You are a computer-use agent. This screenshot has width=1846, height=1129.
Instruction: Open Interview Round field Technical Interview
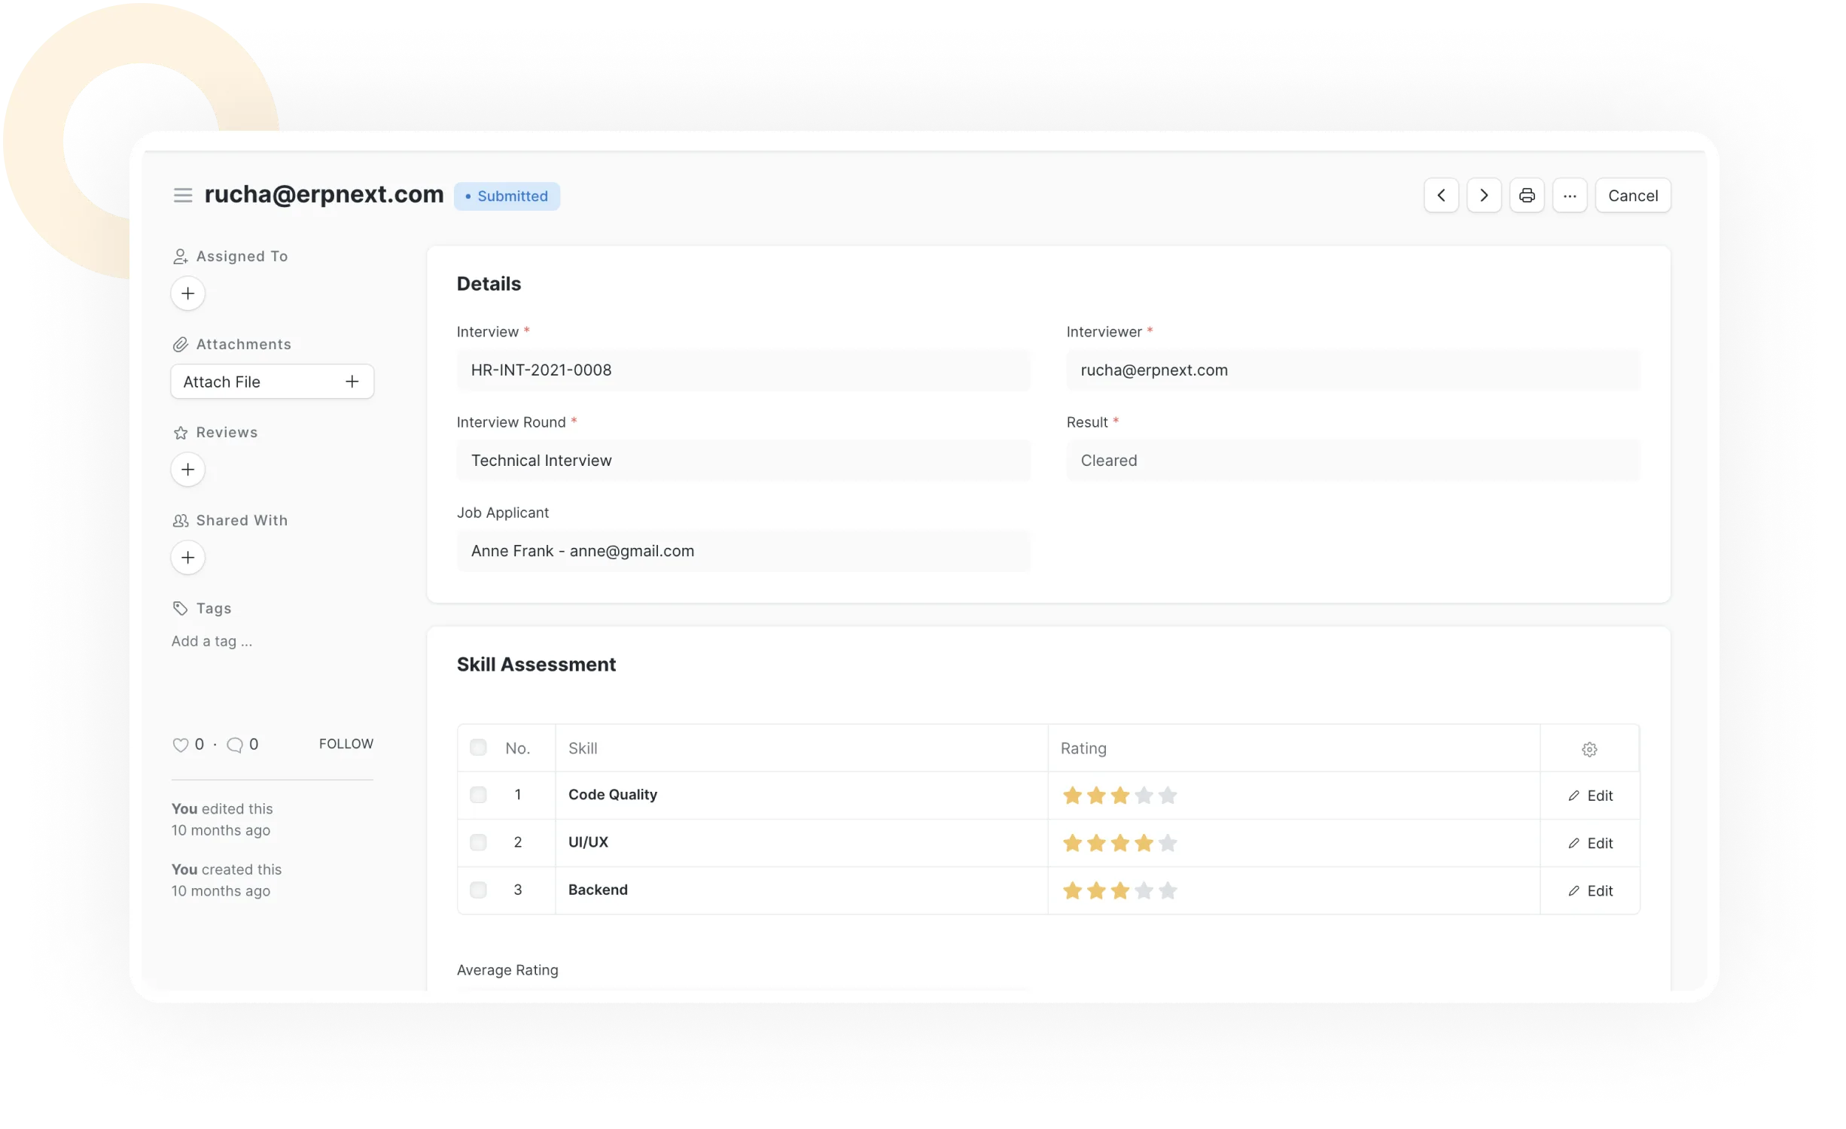tap(742, 461)
